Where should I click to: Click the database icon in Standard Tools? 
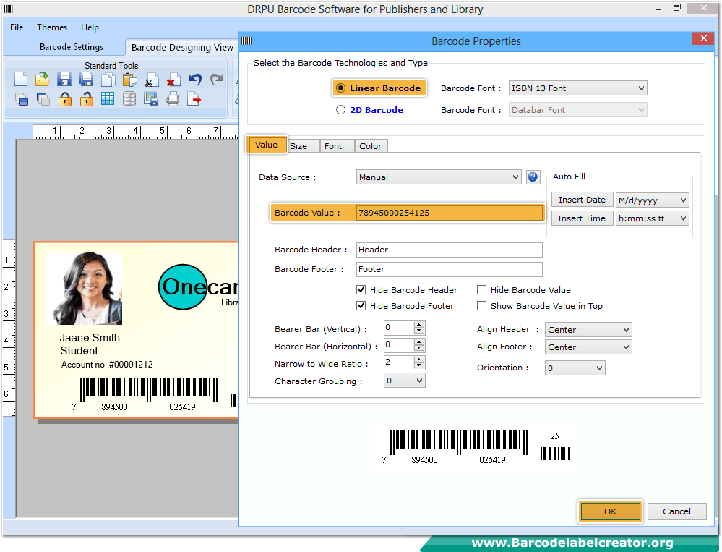pyautogui.click(x=129, y=98)
